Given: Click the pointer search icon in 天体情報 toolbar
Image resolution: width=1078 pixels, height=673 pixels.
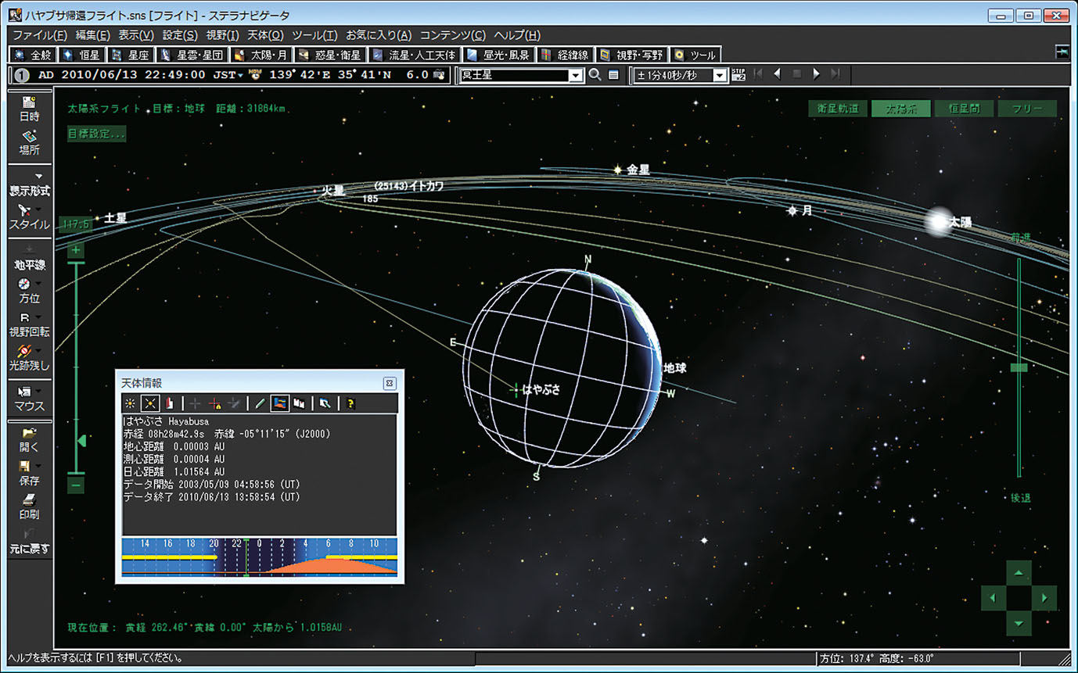Looking at the screenshot, I should click(325, 403).
